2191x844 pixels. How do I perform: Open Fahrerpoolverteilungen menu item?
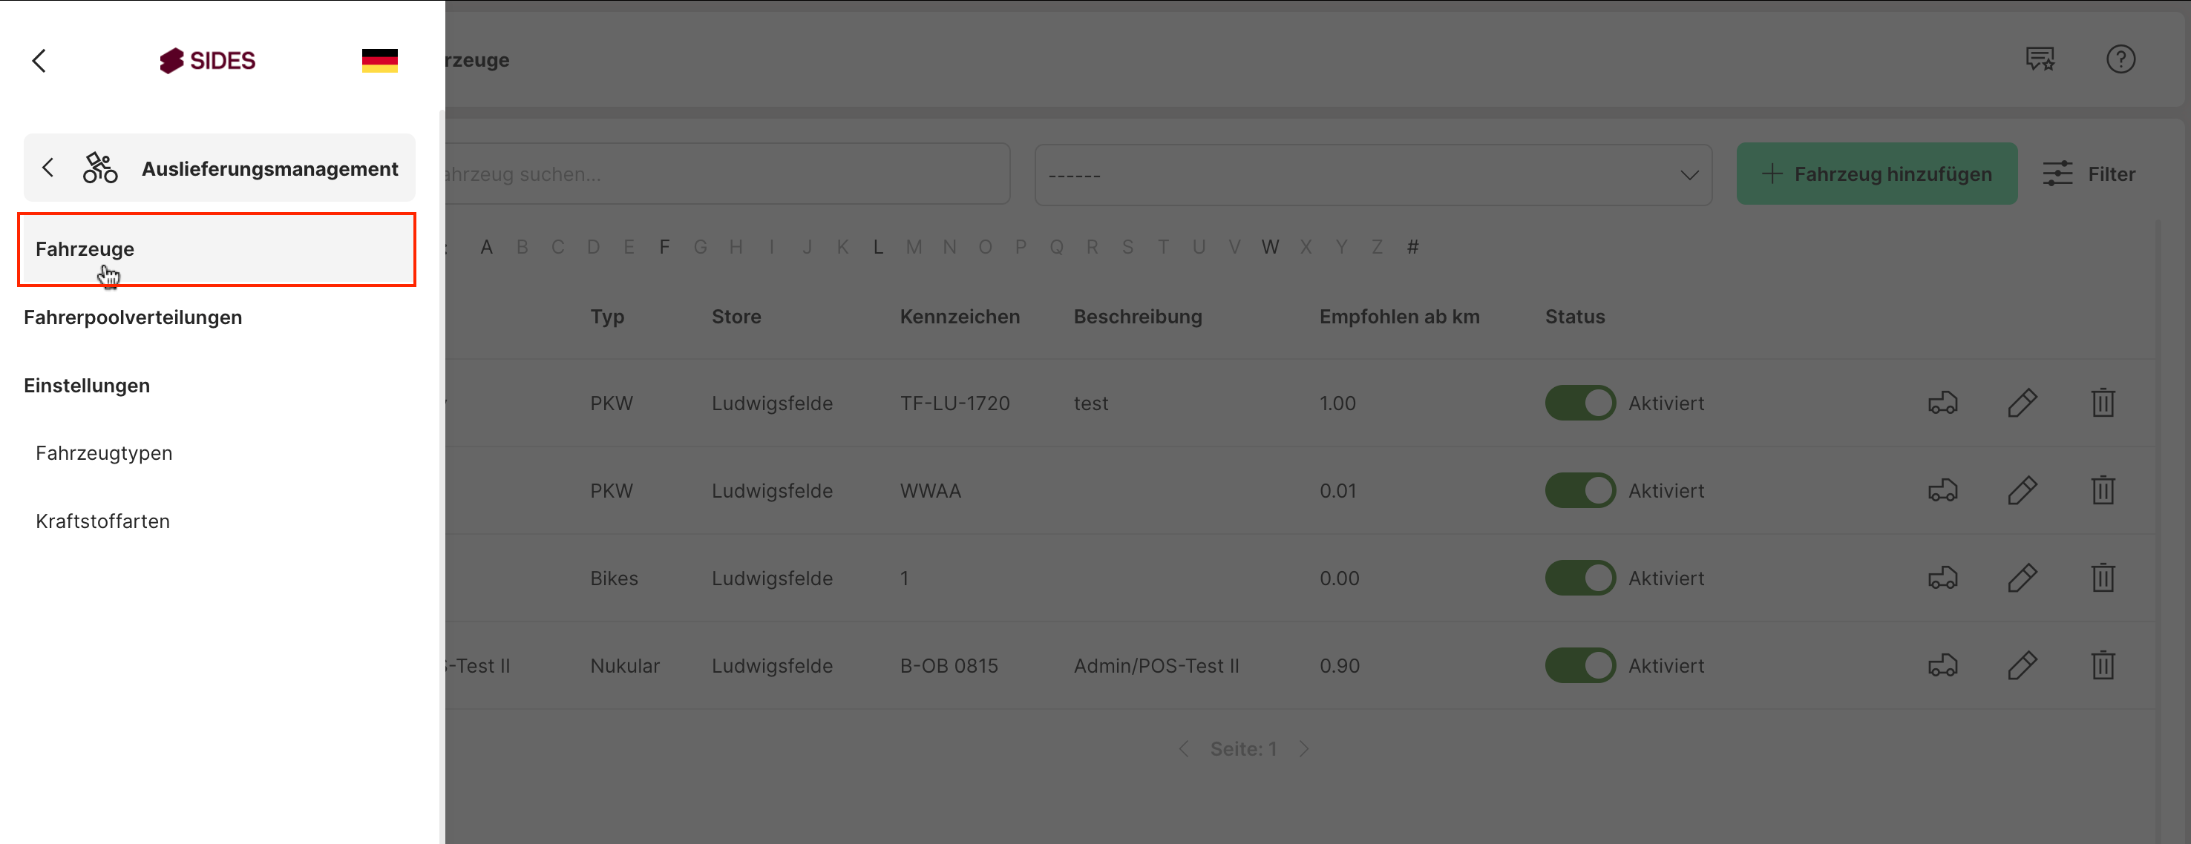point(133,317)
